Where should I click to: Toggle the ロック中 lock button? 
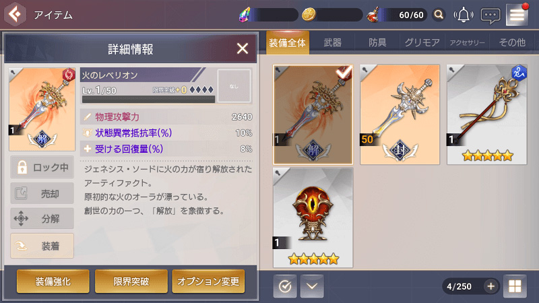click(x=42, y=167)
